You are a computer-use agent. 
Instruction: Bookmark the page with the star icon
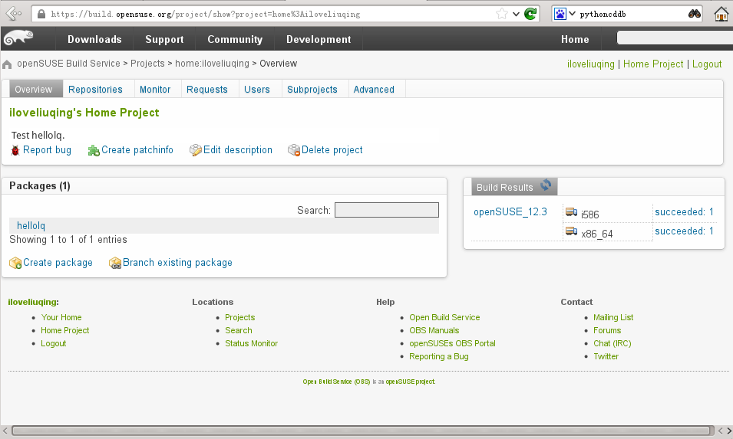(x=502, y=14)
